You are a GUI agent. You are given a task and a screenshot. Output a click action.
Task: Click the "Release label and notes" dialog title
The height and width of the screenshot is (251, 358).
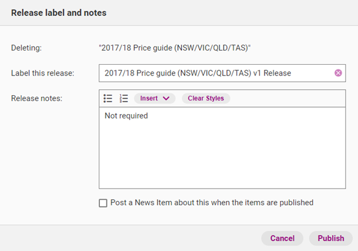pyautogui.click(x=58, y=12)
